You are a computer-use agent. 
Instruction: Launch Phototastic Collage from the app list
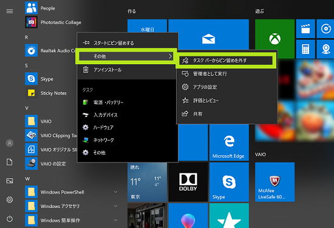coord(61,22)
